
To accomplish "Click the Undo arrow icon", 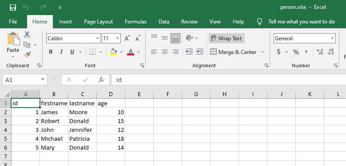I will tap(26, 8).
